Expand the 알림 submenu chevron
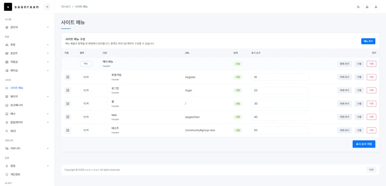The width and height of the screenshot is (386, 186). pyautogui.click(x=48, y=166)
